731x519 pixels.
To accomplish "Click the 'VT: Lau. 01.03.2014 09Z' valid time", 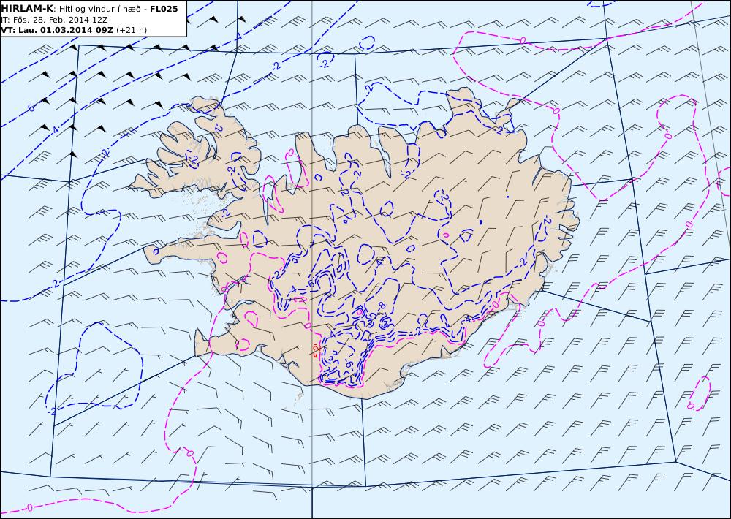I will pos(57,30).
